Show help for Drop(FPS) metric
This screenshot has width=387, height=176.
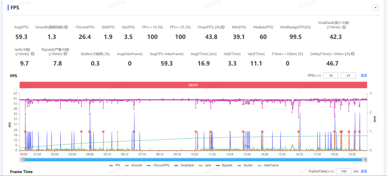coord(223,27)
